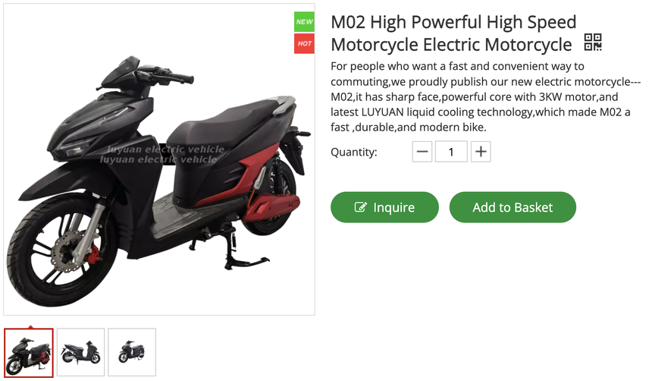Viewport: 652px width, 381px height.
Task: Click the red HOT badge
Action: tap(304, 43)
